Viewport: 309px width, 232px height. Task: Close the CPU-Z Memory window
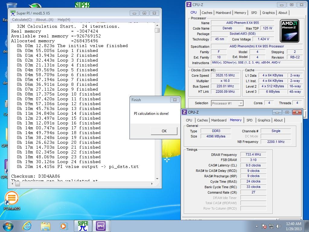tap(297, 112)
